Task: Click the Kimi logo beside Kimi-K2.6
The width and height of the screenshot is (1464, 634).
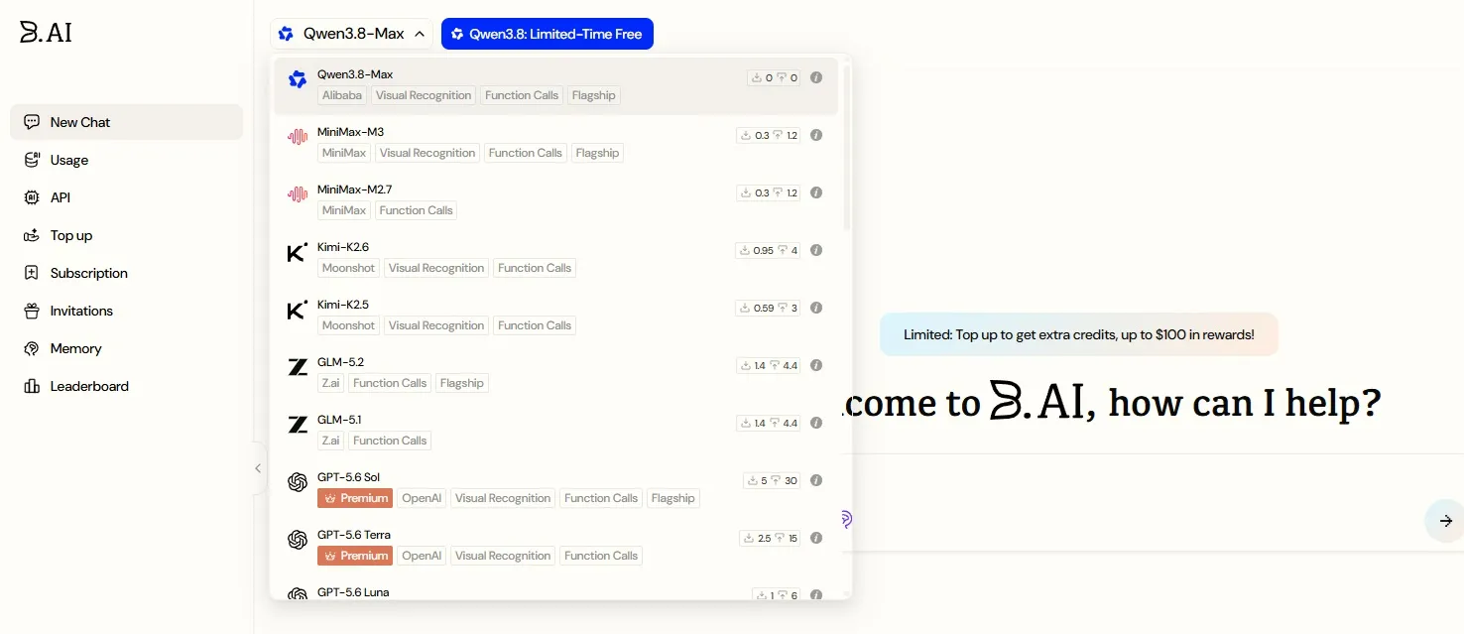Action: pyautogui.click(x=298, y=252)
